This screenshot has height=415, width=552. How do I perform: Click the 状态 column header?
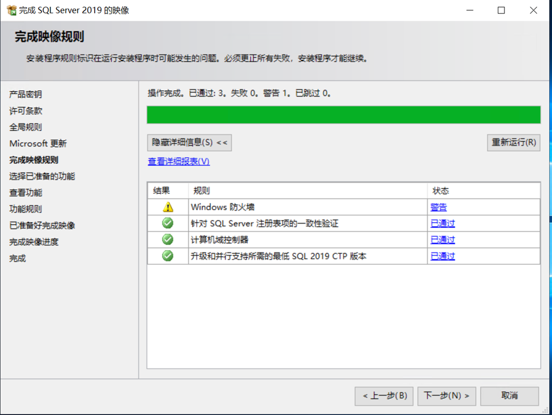pyautogui.click(x=484, y=191)
